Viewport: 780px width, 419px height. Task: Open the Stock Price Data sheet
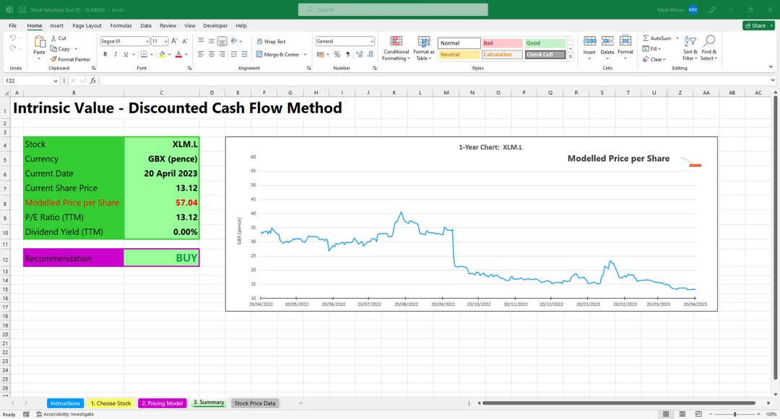click(x=254, y=403)
